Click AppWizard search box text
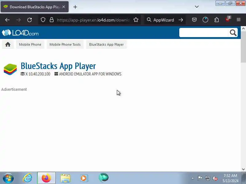 pyautogui.click(x=164, y=20)
